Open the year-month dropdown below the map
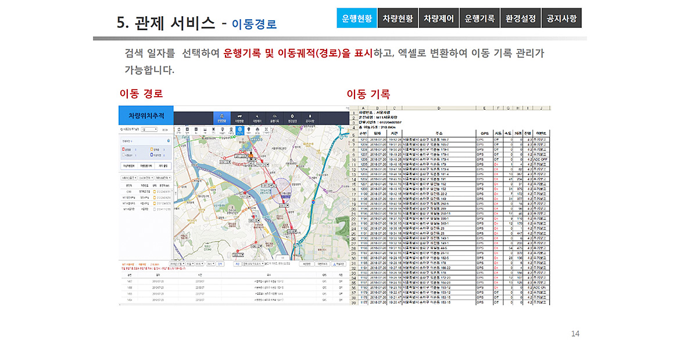The width and height of the screenshot is (680, 342). (x=176, y=263)
